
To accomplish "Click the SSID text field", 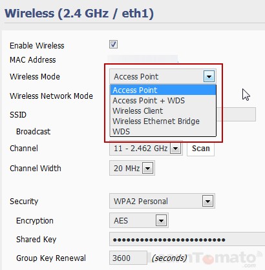I will (236, 114).
